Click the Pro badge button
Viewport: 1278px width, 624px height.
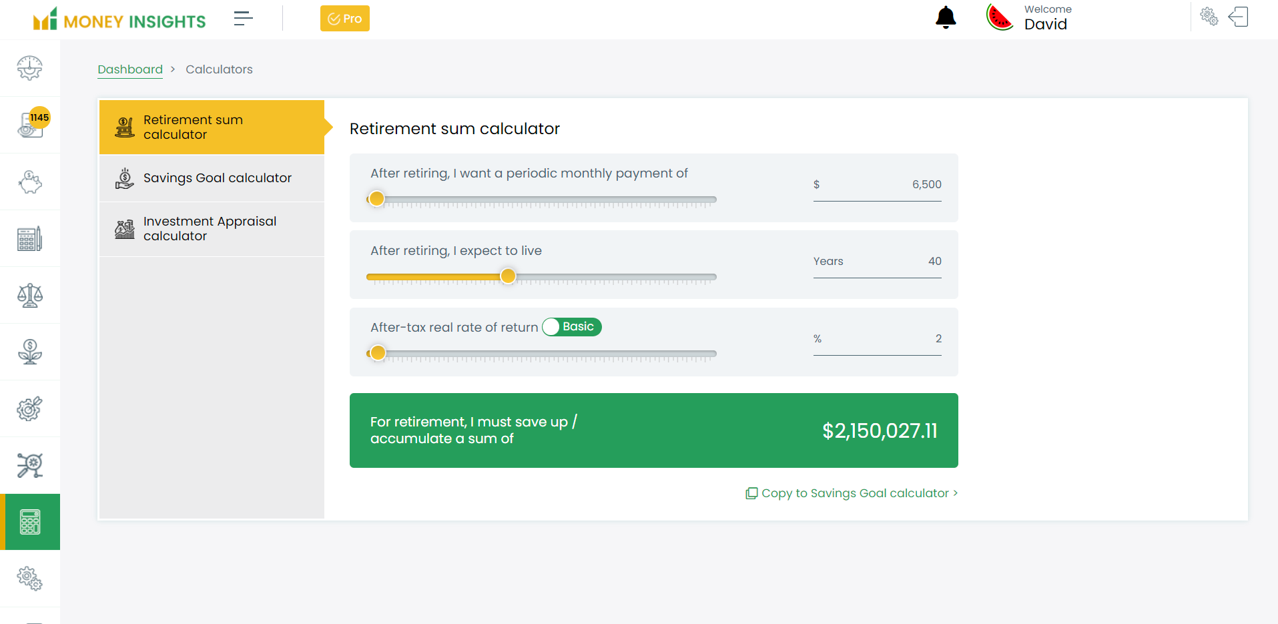tap(344, 19)
